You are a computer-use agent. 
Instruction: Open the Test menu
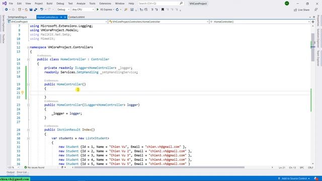[70, 4]
